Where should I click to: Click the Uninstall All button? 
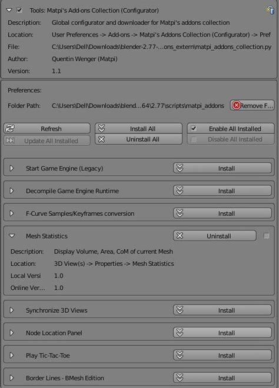138,139
